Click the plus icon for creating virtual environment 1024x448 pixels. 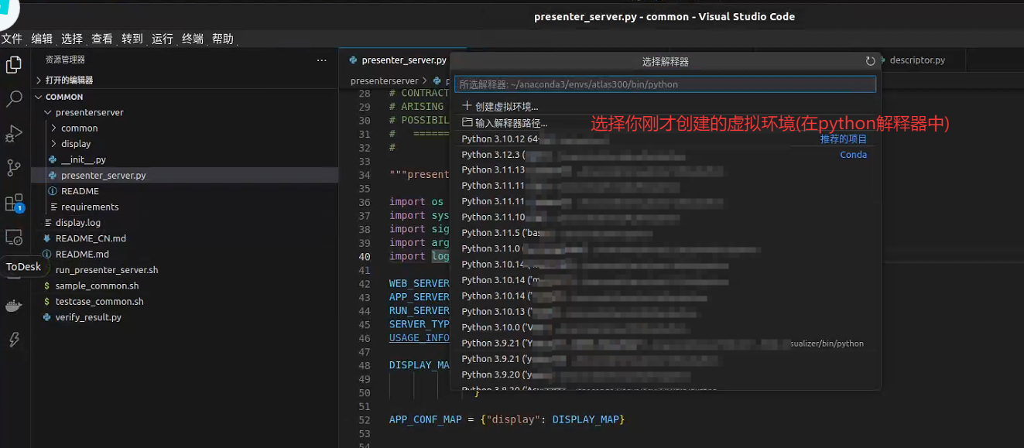(467, 107)
